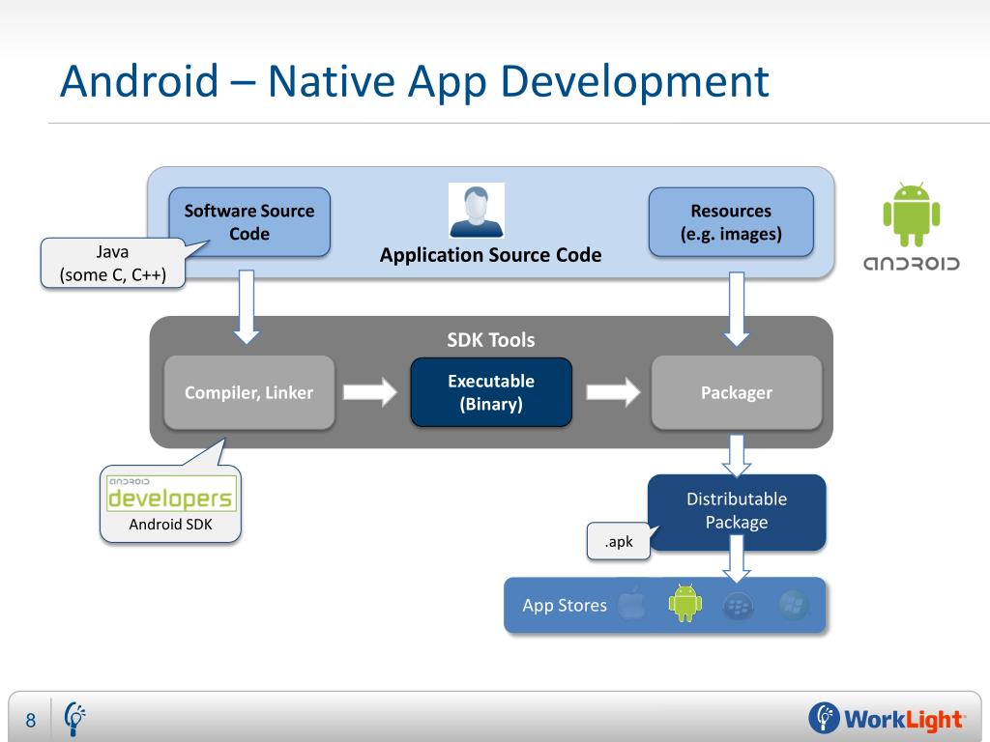Click the arrow from Packager to Distributable Package
The image size is (990, 742).
736,456
